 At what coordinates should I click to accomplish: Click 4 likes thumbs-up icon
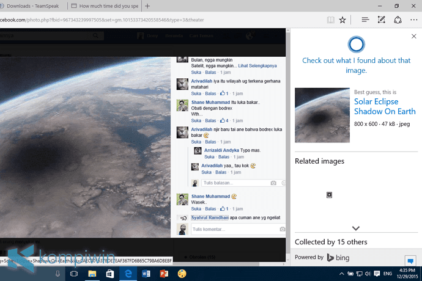(x=222, y=120)
